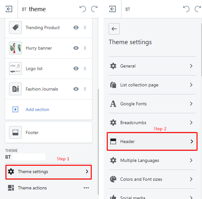This screenshot has width=202, height=199.
Task: Expand the General settings chevron
Action: pyautogui.click(x=191, y=66)
